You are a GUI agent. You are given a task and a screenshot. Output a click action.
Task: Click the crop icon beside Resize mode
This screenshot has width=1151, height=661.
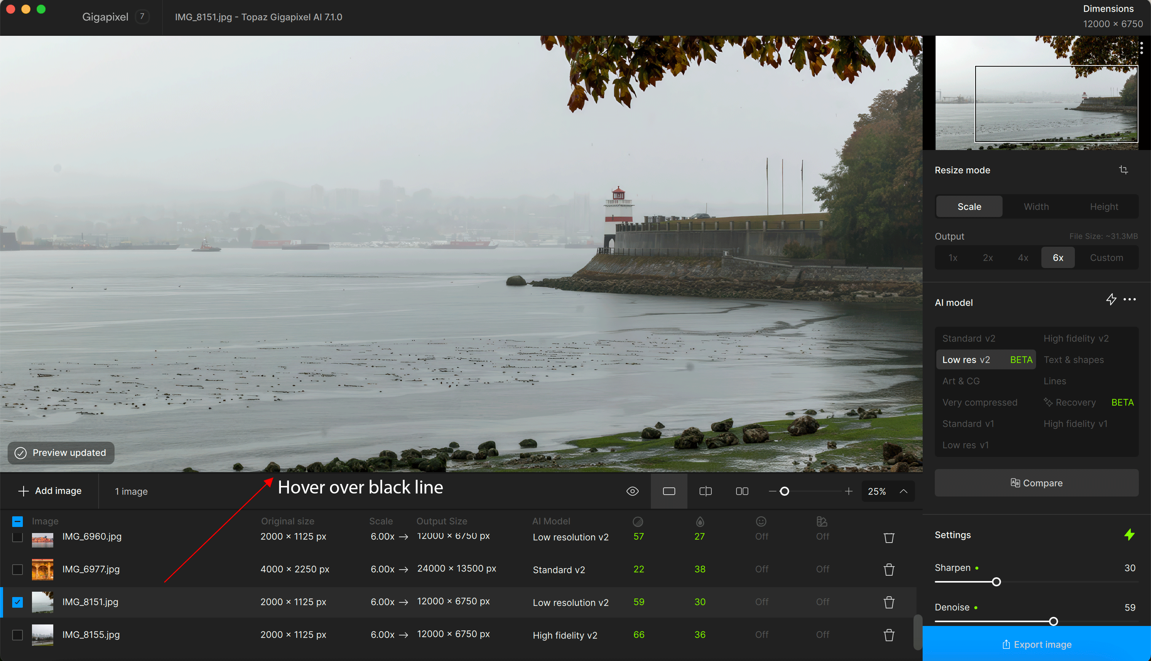click(x=1123, y=170)
